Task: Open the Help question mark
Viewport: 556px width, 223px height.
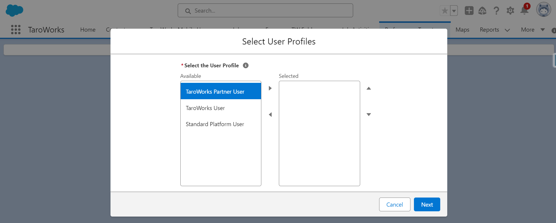Action: 496,11
